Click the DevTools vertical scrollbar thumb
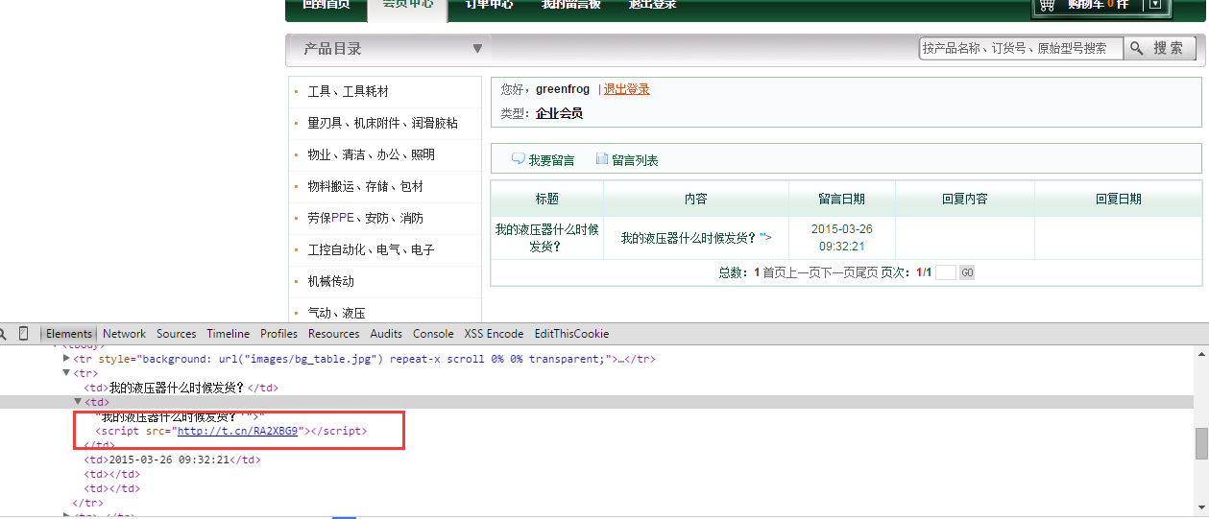1209x519 pixels. 1201,443
